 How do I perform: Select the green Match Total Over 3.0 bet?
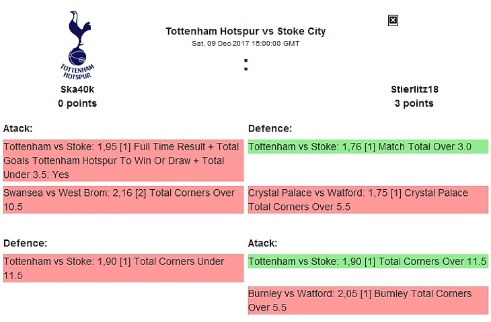pyautogui.click(x=367, y=147)
